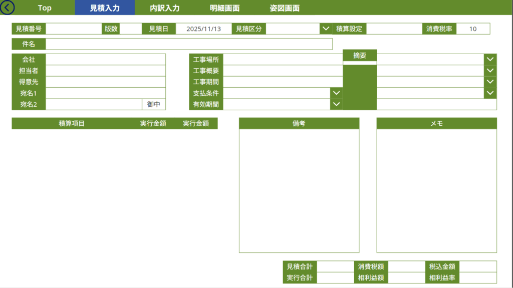Screen dimensions: 513x288
Task: Switch to the Top tab
Action: (45, 8)
